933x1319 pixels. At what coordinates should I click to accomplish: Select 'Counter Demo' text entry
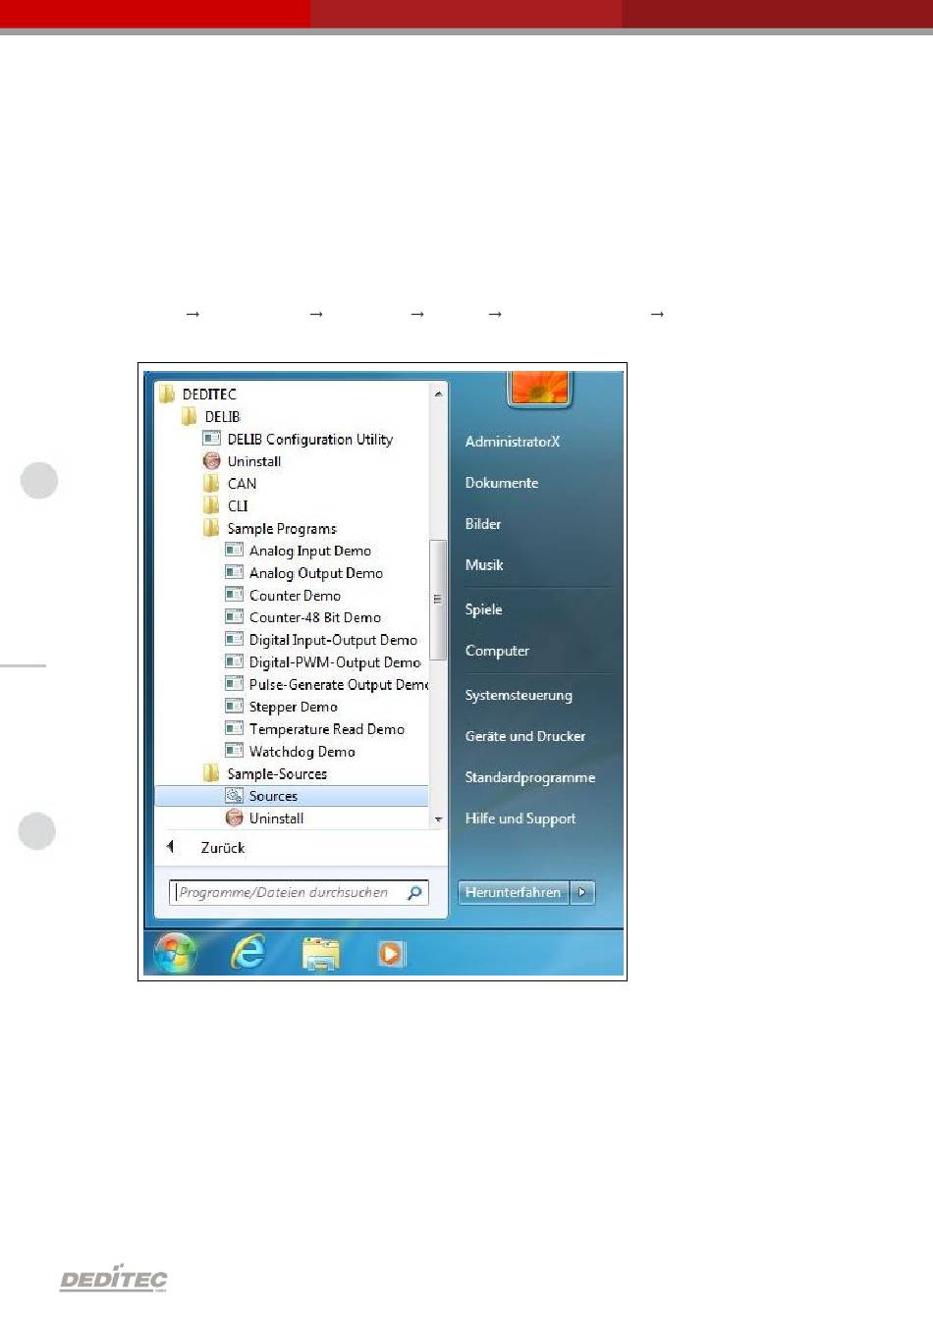(x=295, y=596)
